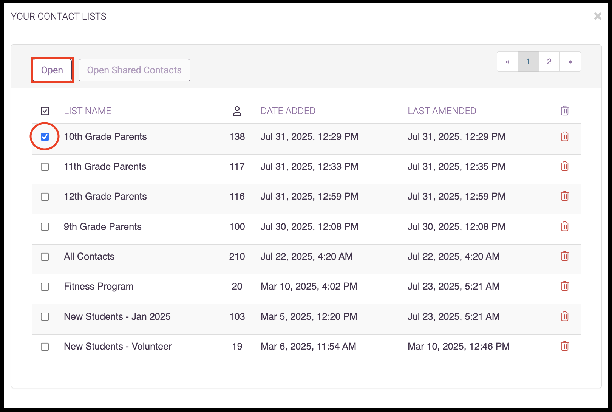612x412 pixels.
Task: Click last amended Jul 31, 2025, 12:35 PM
Action: tap(456, 167)
